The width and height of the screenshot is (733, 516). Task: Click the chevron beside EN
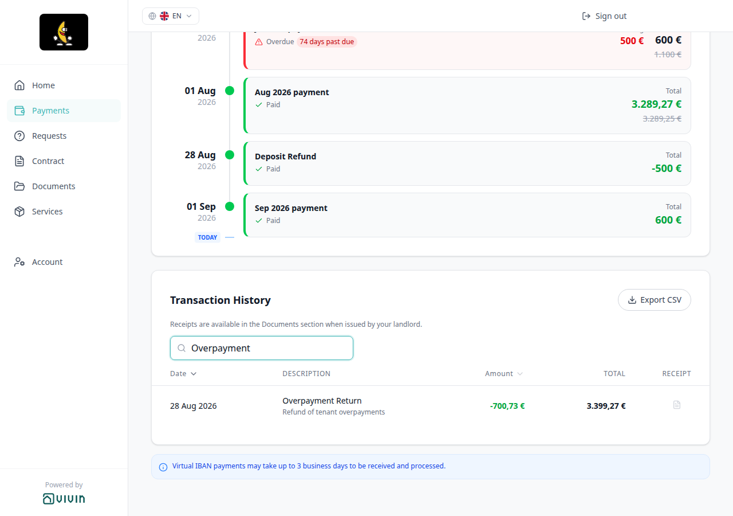(189, 16)
